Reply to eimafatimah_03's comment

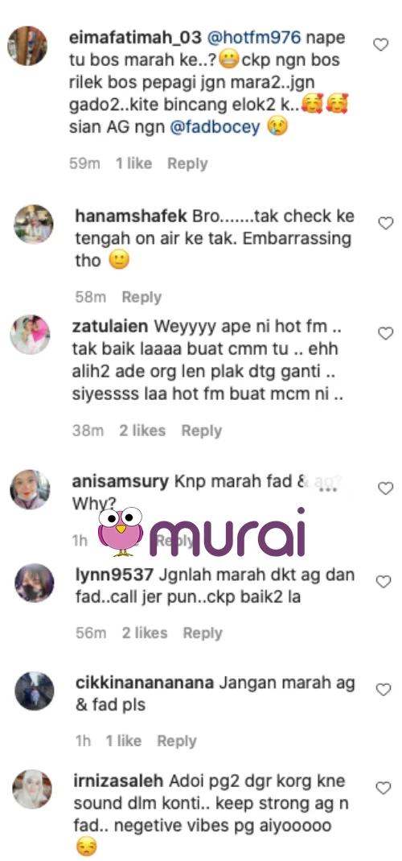click(187, 163)
